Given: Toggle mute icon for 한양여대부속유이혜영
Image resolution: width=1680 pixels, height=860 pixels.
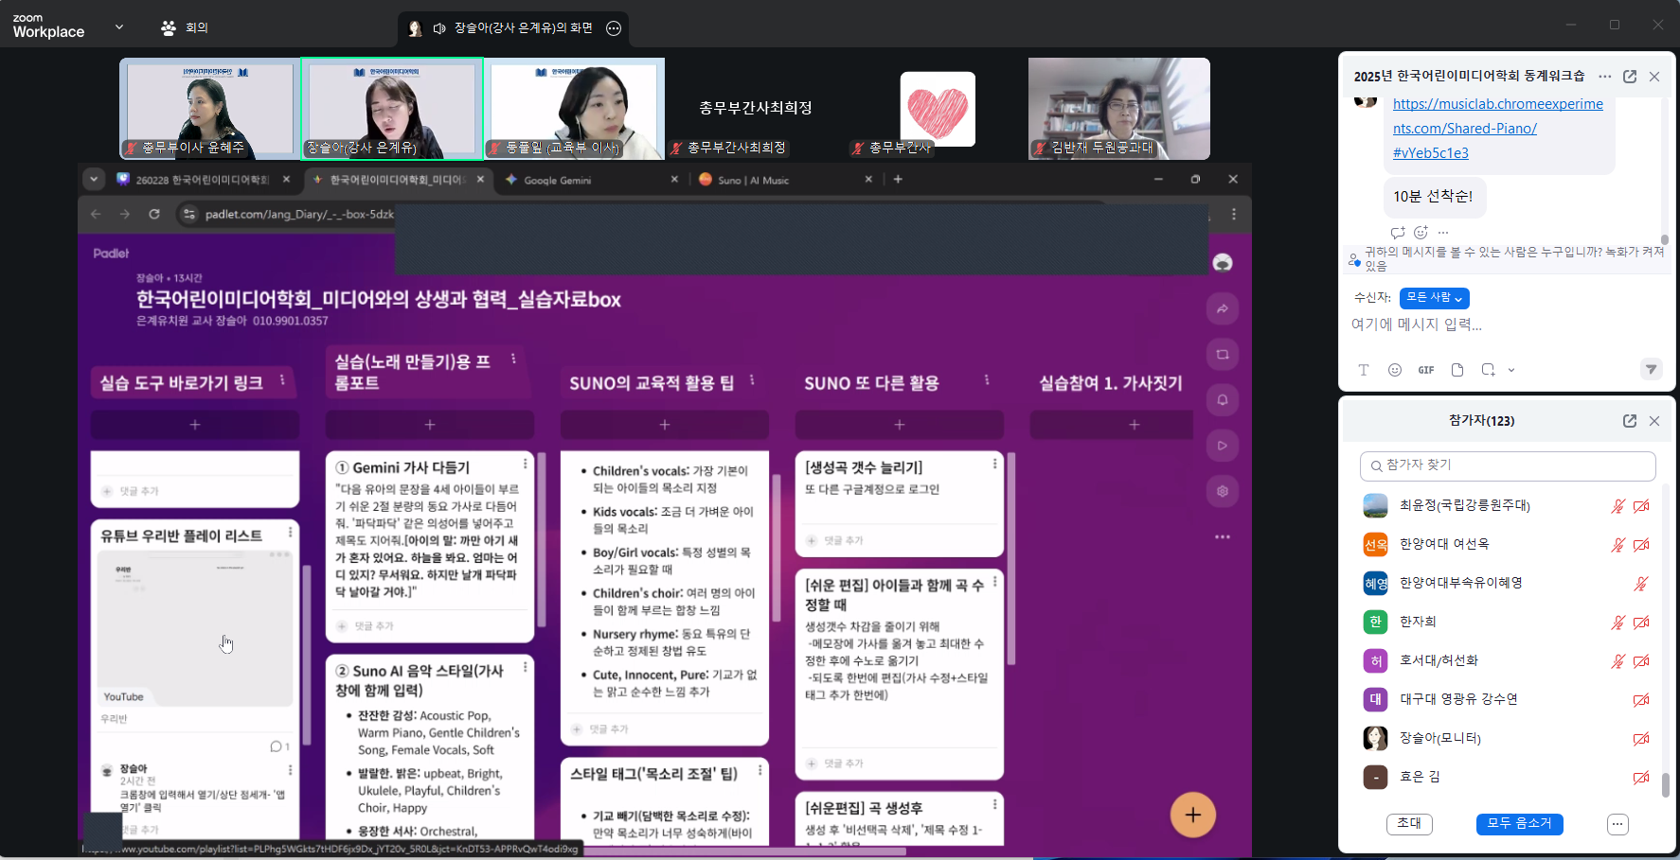Looking at the screenshot, I should click(1641, 584).
